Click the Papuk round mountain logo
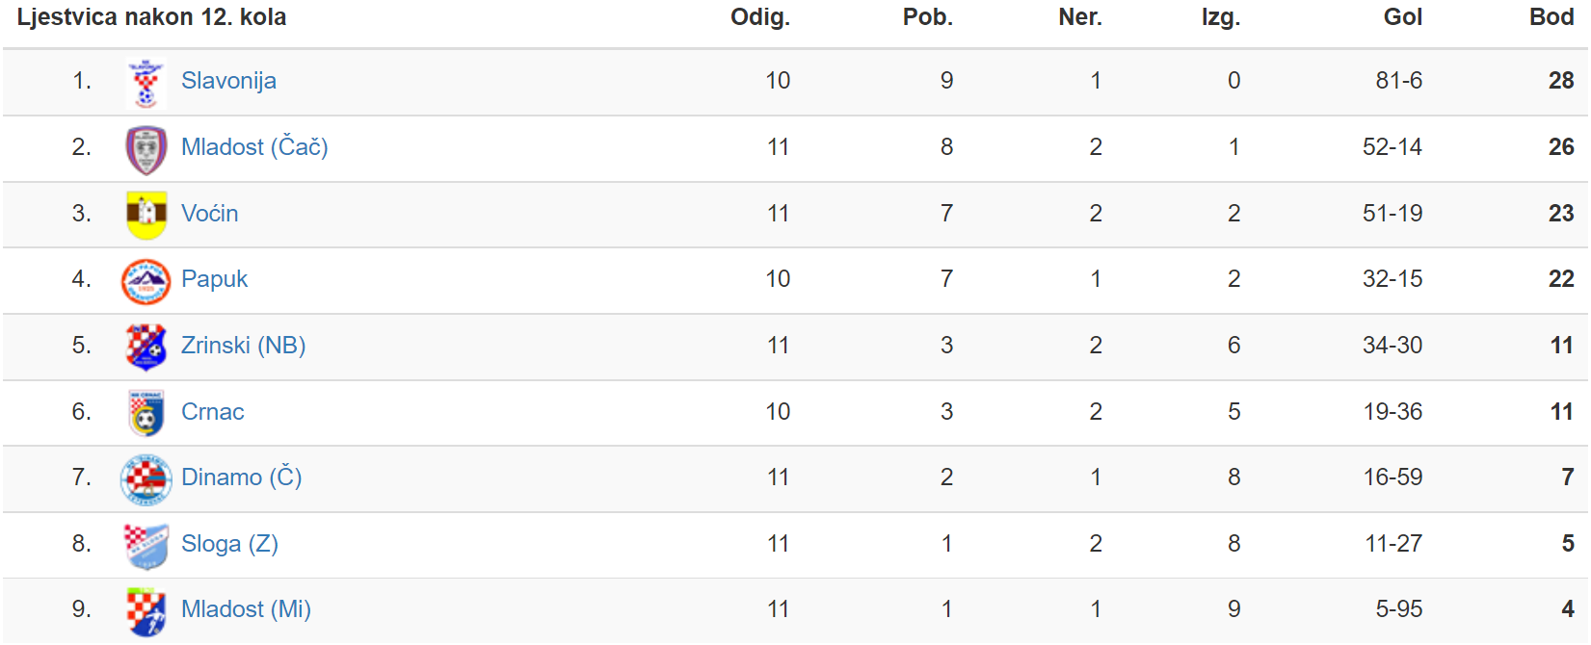The height and width of the screenshot is (645, 1591). point(146,281)
